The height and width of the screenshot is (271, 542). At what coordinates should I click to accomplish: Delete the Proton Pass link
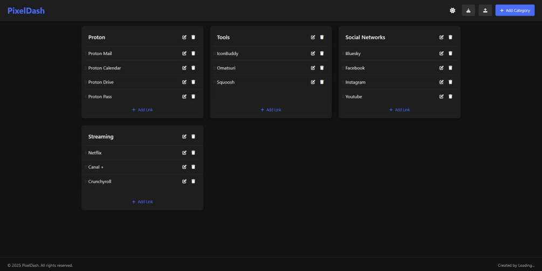point(193,96)
